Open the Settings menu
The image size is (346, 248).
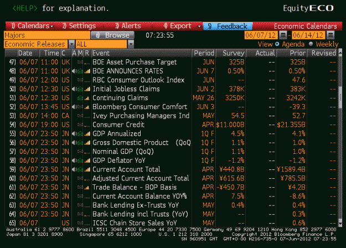click(x=79, y=26)
